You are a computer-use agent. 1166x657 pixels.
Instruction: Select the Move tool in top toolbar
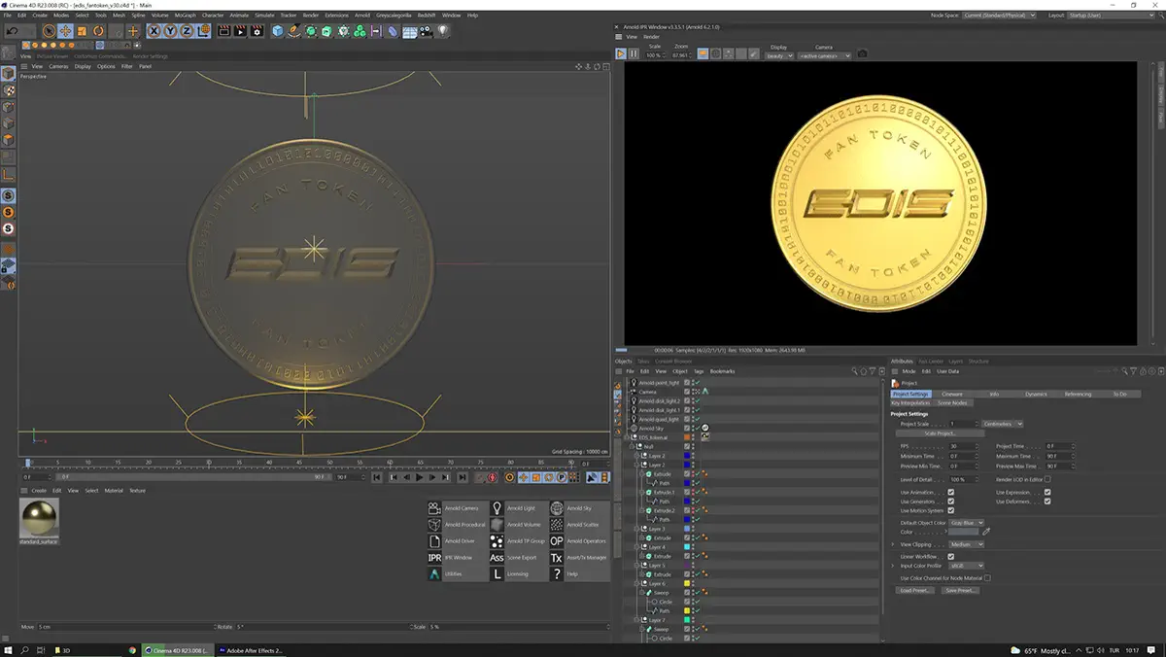click(65, 31)
